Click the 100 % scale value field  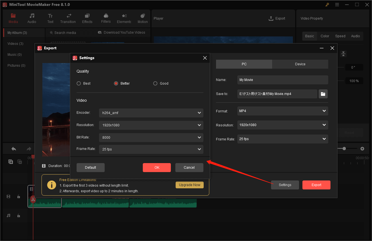coord(354,81)
